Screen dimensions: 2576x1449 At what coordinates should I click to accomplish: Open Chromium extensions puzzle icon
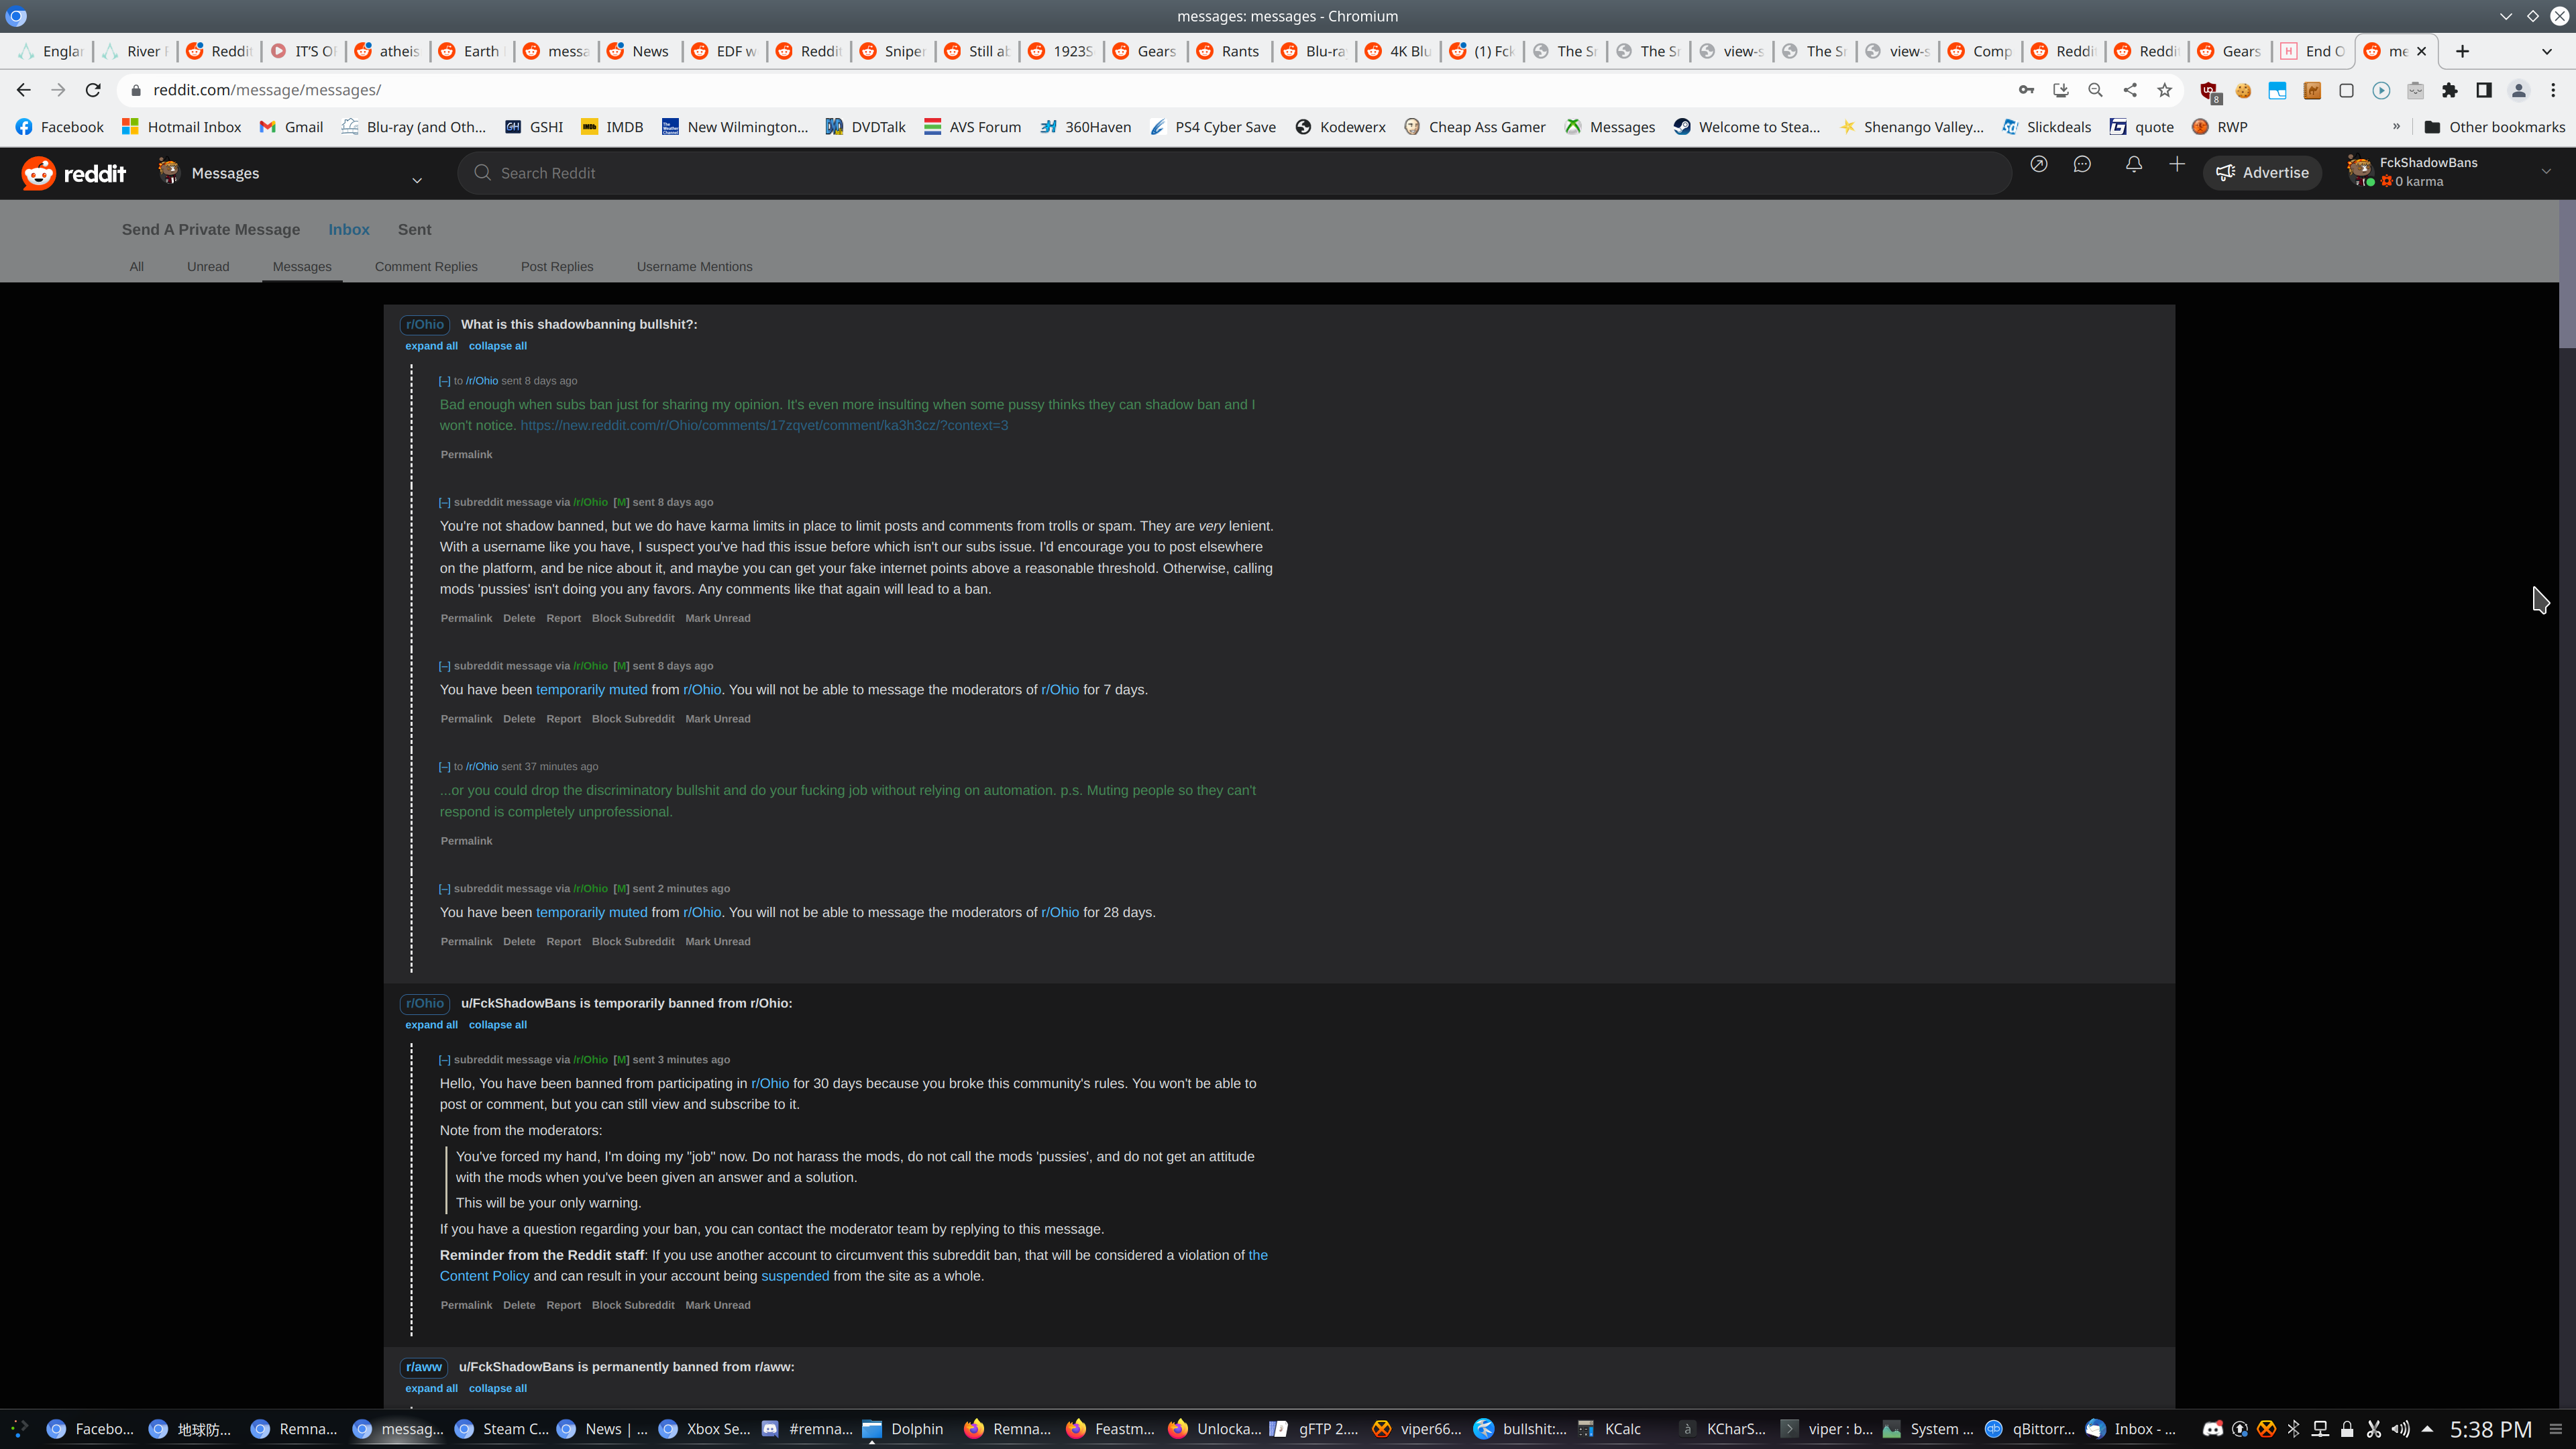coord(2449,90)
